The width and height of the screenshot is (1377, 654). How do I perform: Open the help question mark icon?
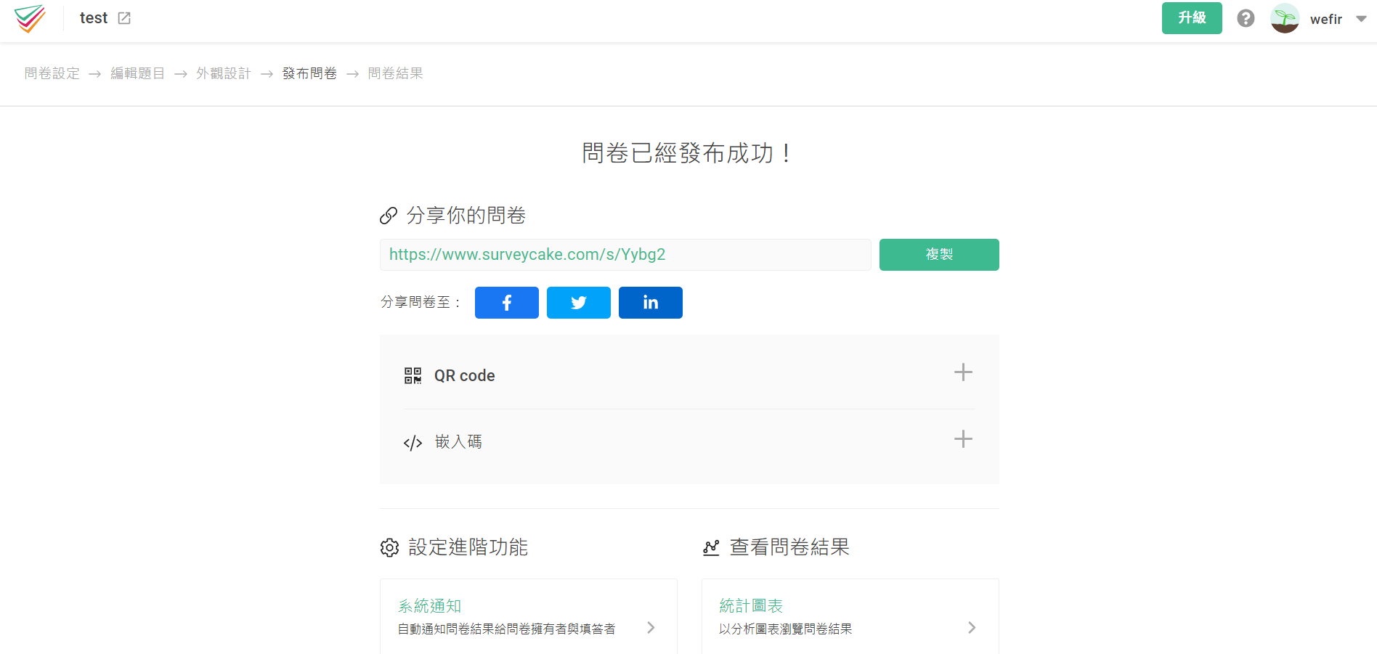pyautogui.click(x=1246, y=18)
